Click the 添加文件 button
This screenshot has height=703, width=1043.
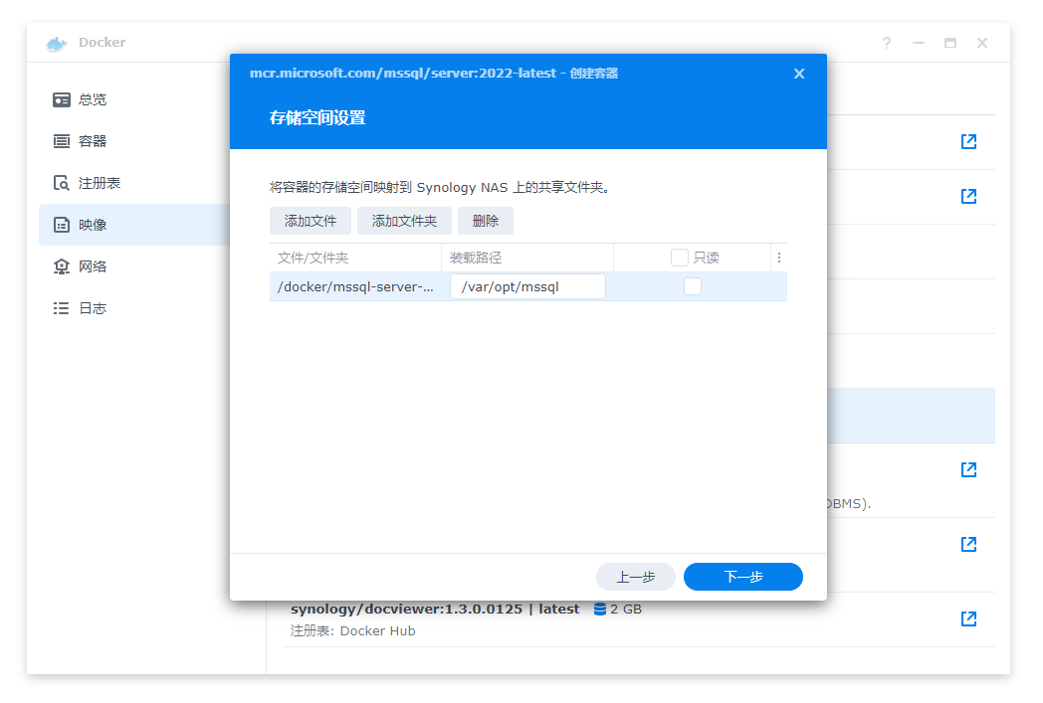point(310,221)
